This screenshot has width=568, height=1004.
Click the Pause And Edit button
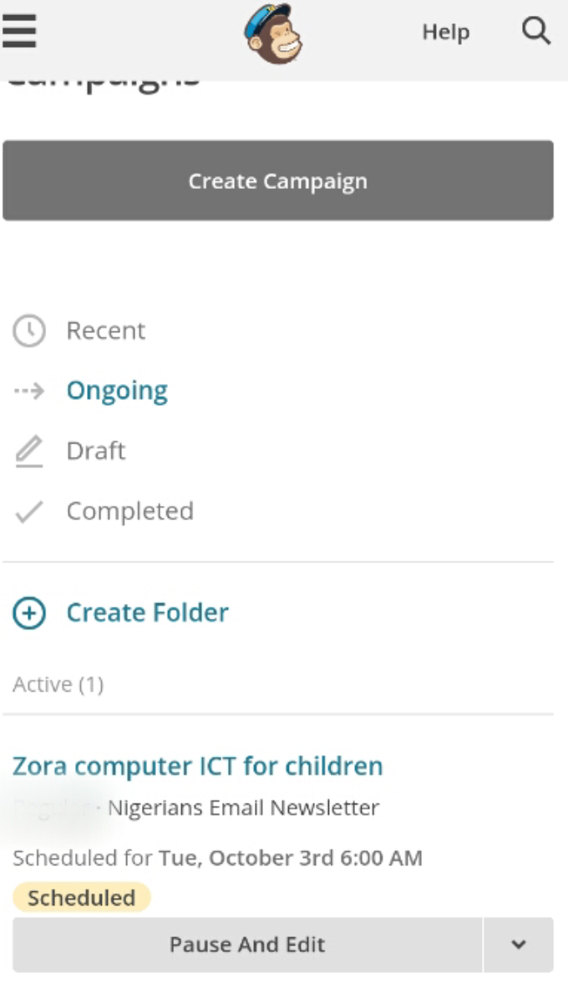click(x=247, y=945)
